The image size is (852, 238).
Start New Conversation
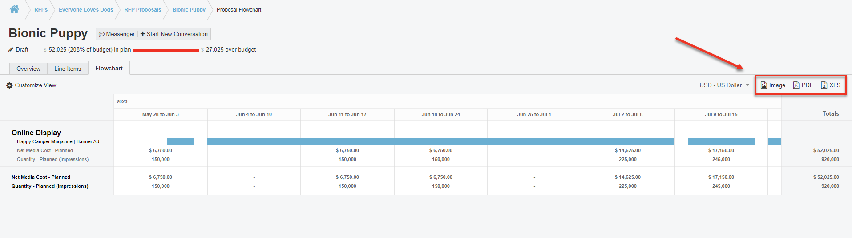(x=174, y=34)
